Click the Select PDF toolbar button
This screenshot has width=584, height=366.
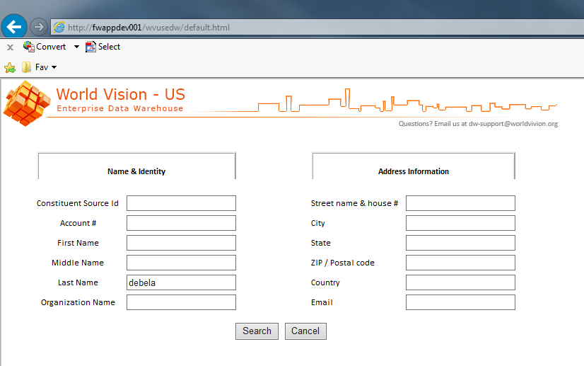point(103,47)
